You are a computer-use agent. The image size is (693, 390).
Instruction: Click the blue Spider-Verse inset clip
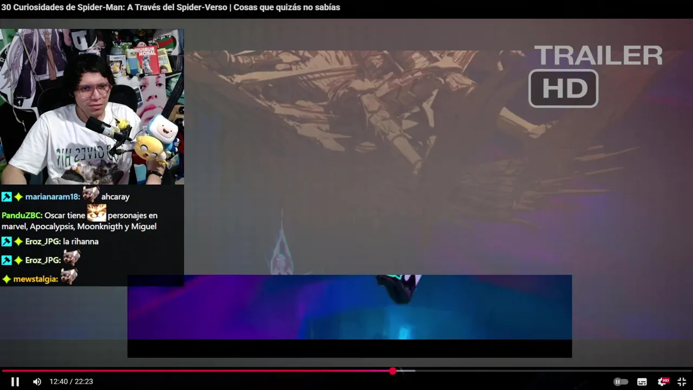[x=349, y=307]
